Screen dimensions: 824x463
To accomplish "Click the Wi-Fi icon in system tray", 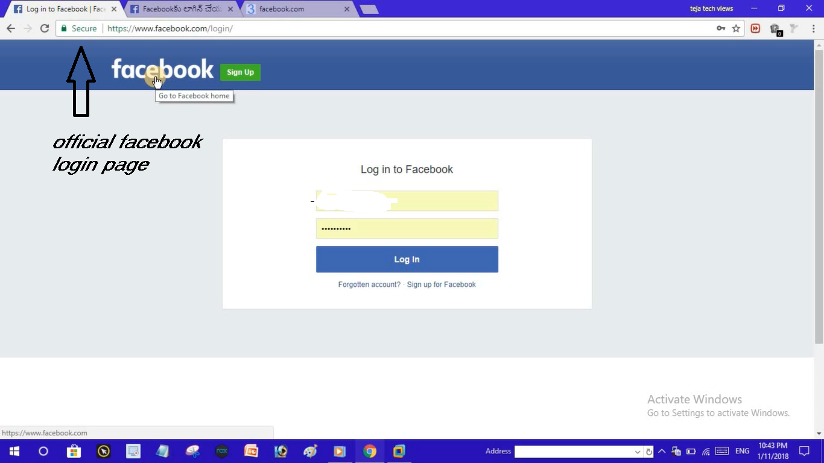I will point(706,452).
